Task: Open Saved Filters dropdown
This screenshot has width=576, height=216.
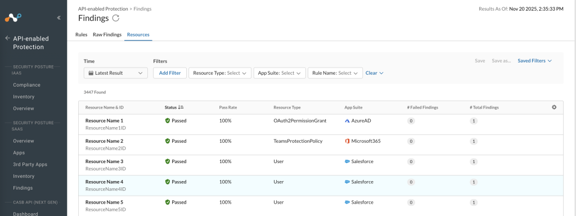Action: [x=534, y=61]
